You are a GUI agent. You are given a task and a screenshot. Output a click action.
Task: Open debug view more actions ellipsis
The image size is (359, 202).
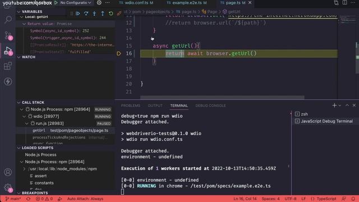pyautogui.click(x=107, y=3)
